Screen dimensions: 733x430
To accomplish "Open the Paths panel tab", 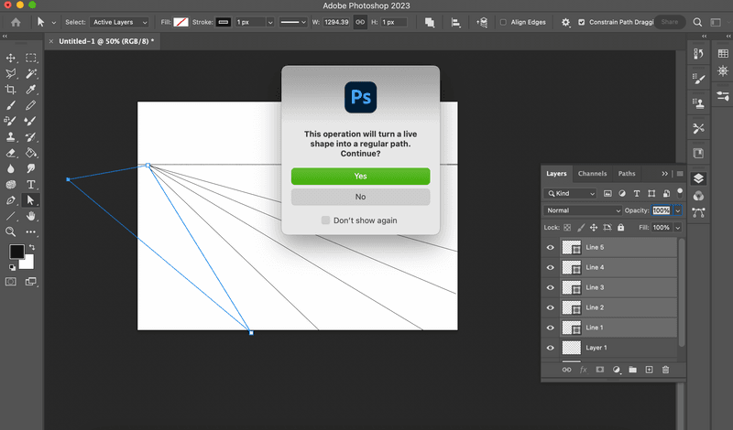I will click(627, 173).
